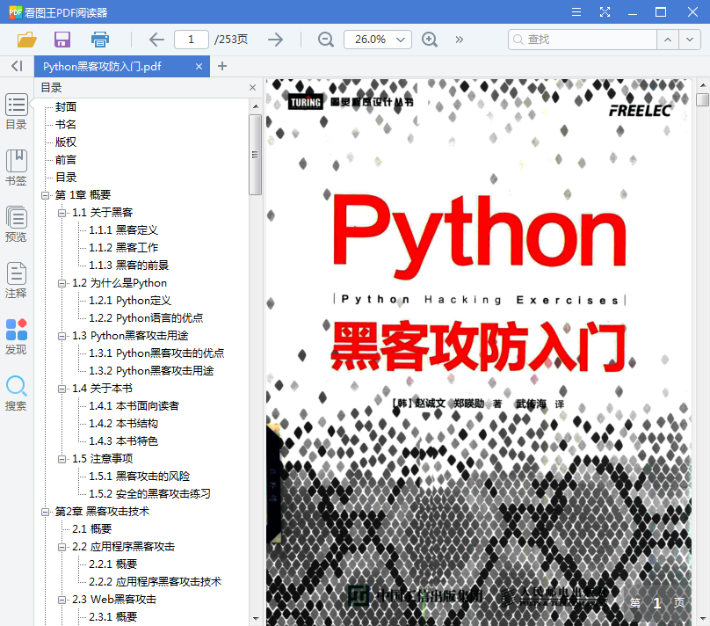Select 1.5.2 安全的黑客攻击练习 entry
Screen dimensions: 710x626
point(149,494)
